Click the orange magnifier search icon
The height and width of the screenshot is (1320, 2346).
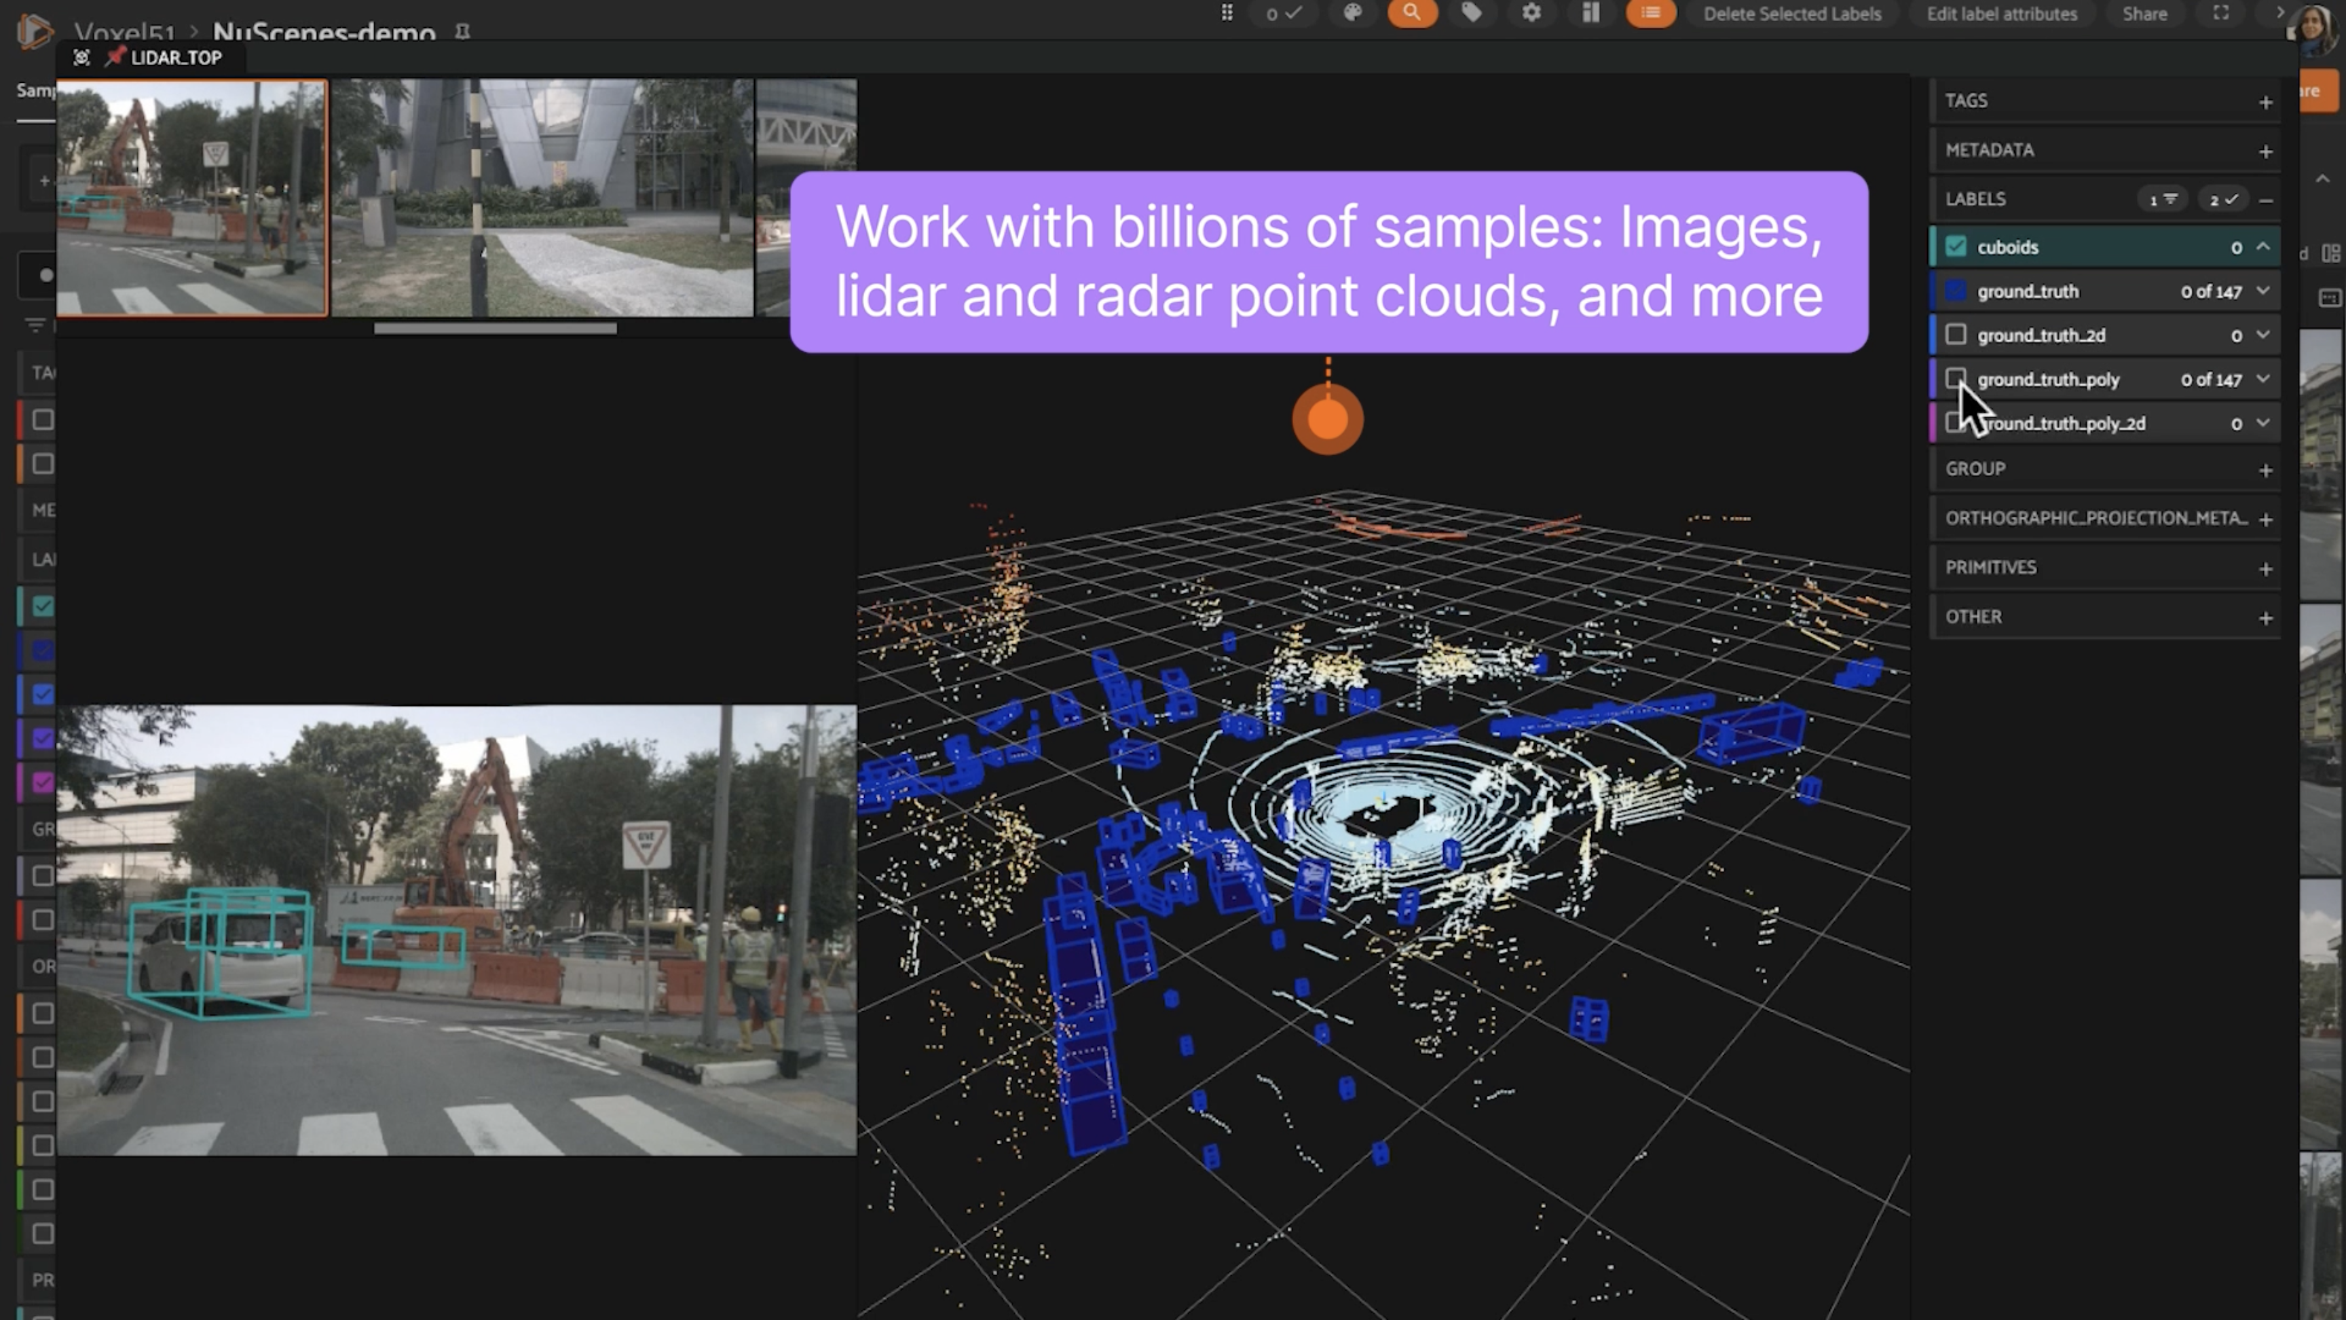tap(1412, 13)
